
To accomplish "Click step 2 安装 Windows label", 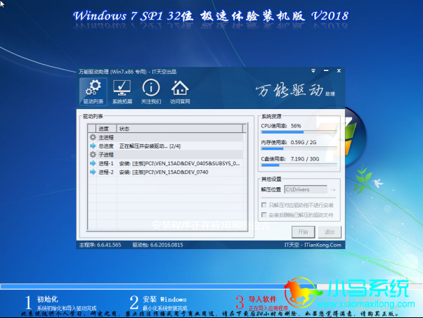I will tap(164, 300).
